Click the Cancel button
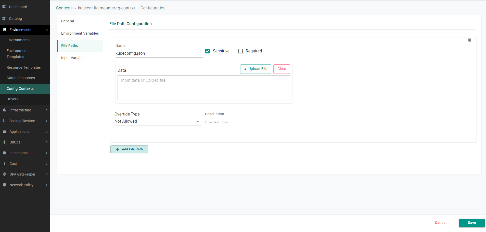 [441, 223]
